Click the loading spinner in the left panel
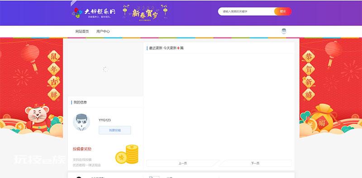362x178 pixels. pyautogui.click(x=105, y=70)
